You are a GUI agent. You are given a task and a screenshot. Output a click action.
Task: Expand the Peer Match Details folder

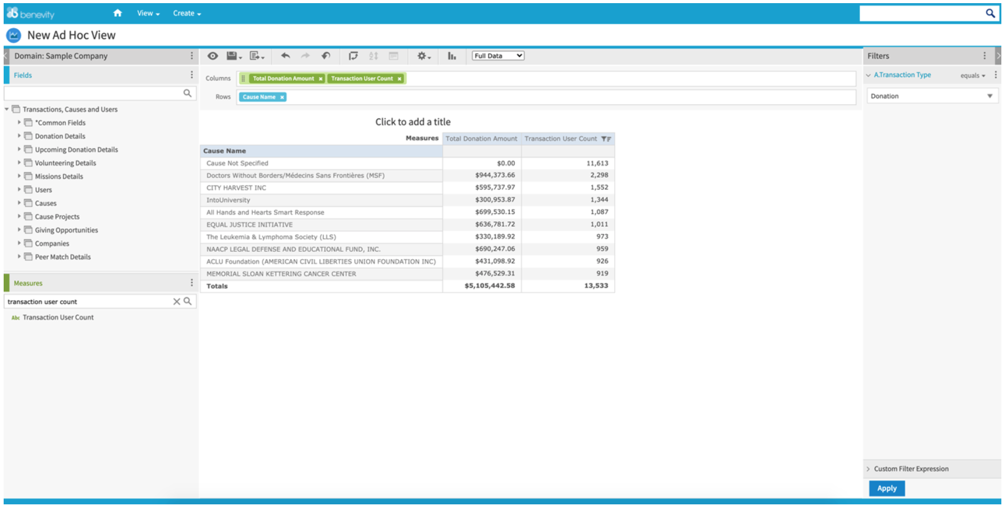click(19, 256)
